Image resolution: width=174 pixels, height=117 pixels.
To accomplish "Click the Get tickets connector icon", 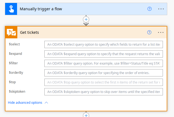I will 11,32.
